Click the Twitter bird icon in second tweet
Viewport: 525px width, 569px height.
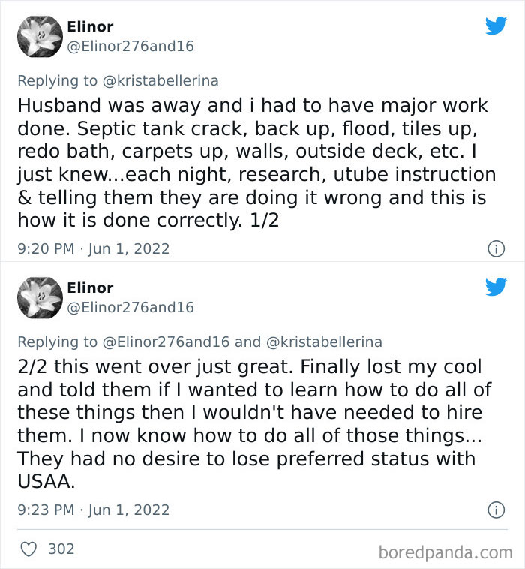coord(496,287)
